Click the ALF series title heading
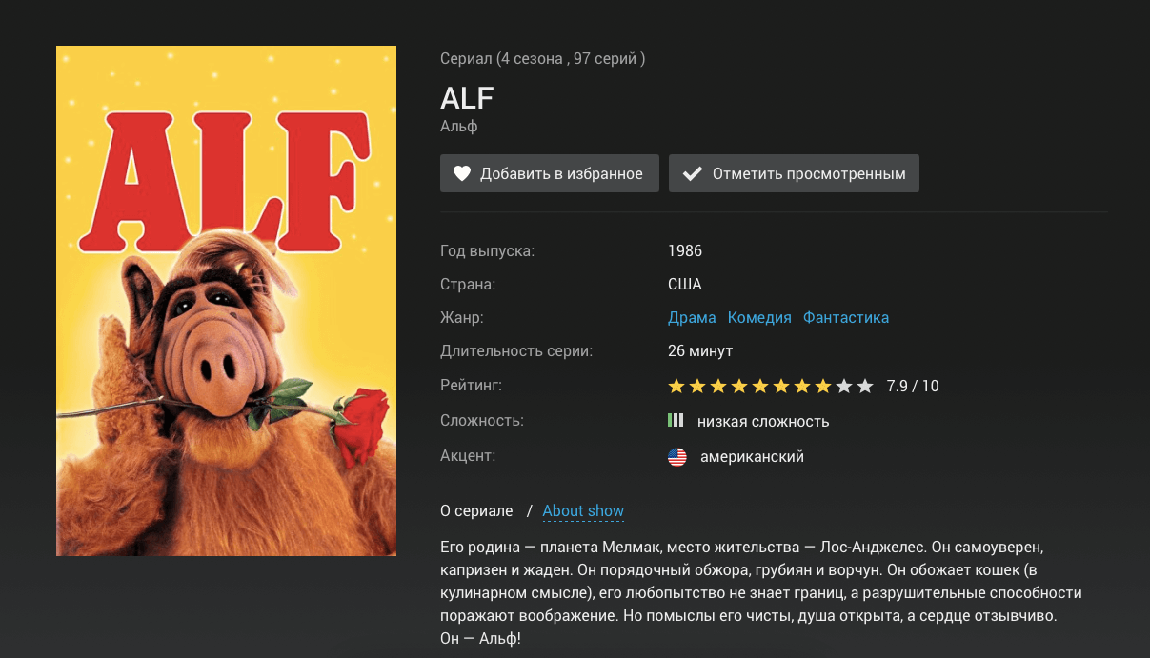The image size is (1150, 658). 467,98
